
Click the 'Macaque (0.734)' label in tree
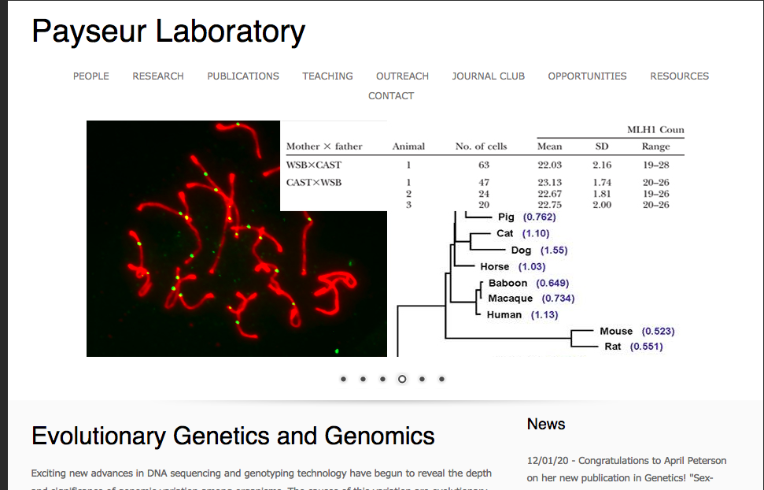pyautogui.click(x=531, y=299)
